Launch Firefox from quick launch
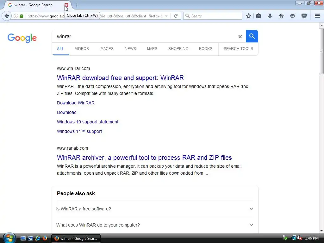 coord(45,239)
